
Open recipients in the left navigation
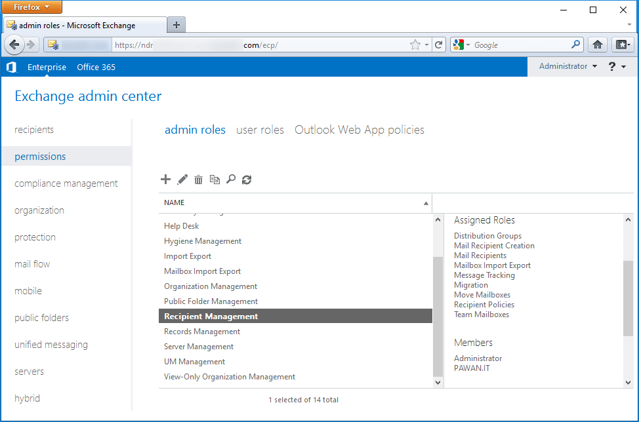34,130
